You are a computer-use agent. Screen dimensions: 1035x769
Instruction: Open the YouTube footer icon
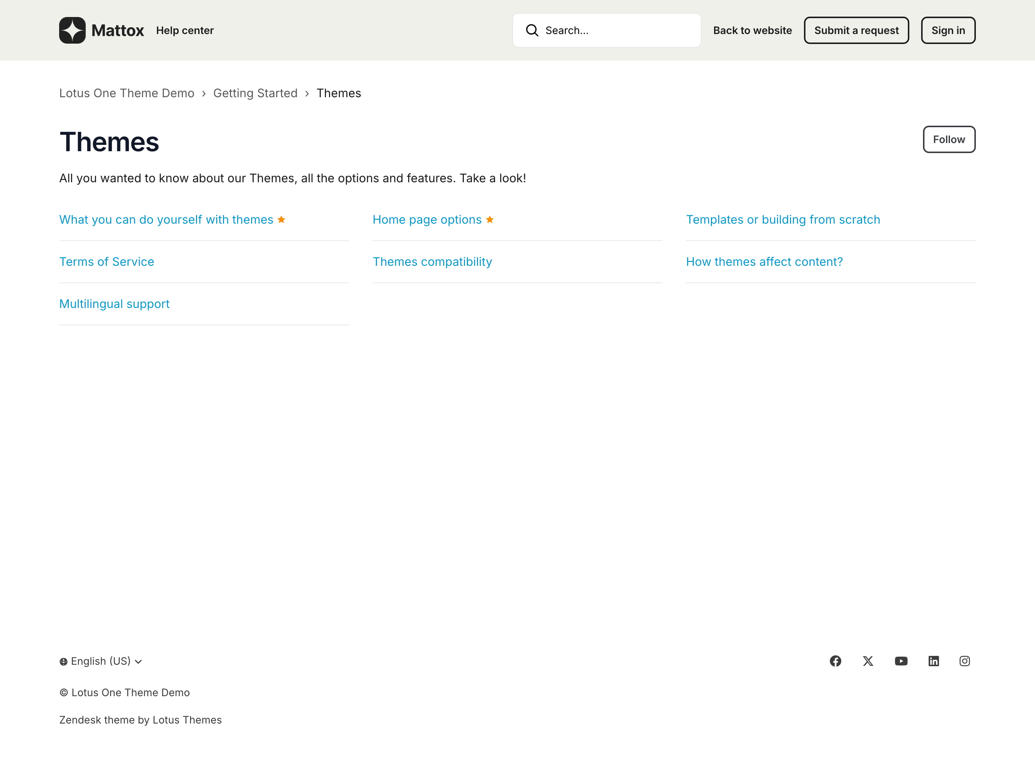point(901,661)
